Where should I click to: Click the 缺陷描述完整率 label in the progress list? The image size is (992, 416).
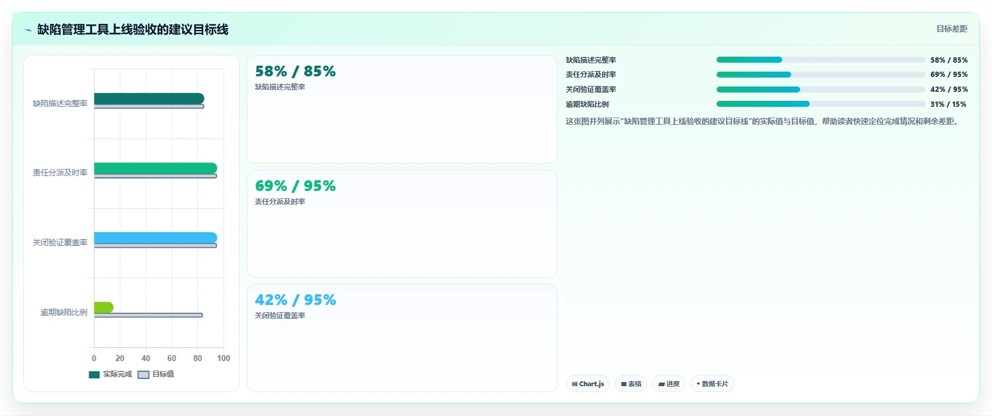pos(591,60)
